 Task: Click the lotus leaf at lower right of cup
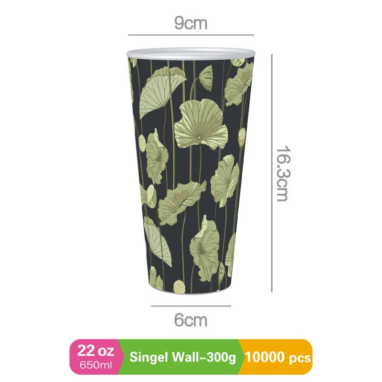[205, 248]
